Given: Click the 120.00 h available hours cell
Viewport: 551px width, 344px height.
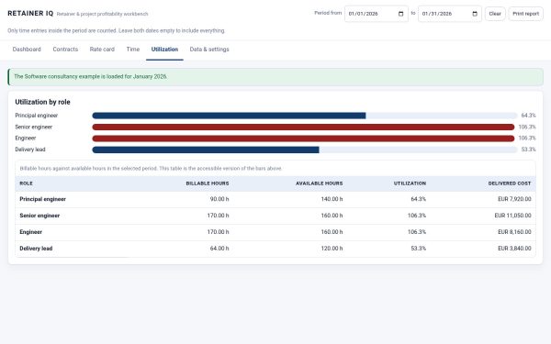Looking at the screenshot, I should [332, 249].
